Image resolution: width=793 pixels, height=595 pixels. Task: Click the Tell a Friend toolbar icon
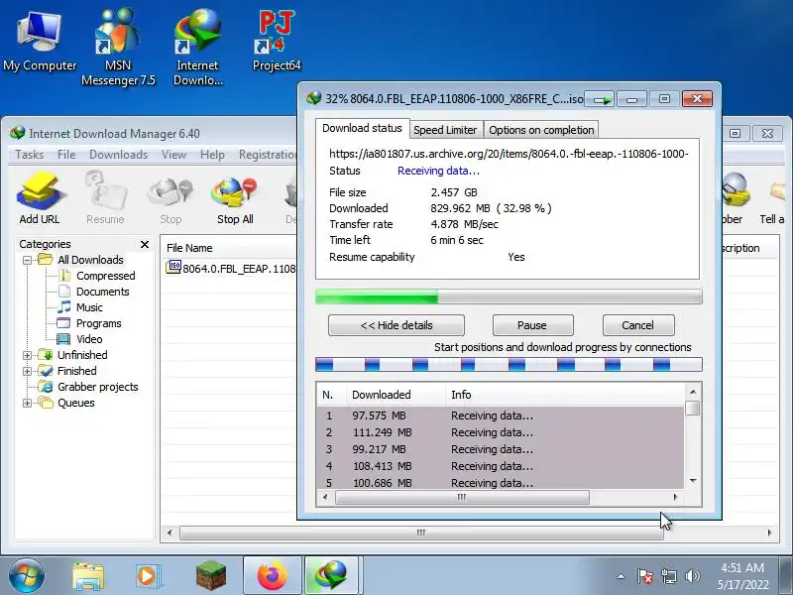[x=774, y=198]
